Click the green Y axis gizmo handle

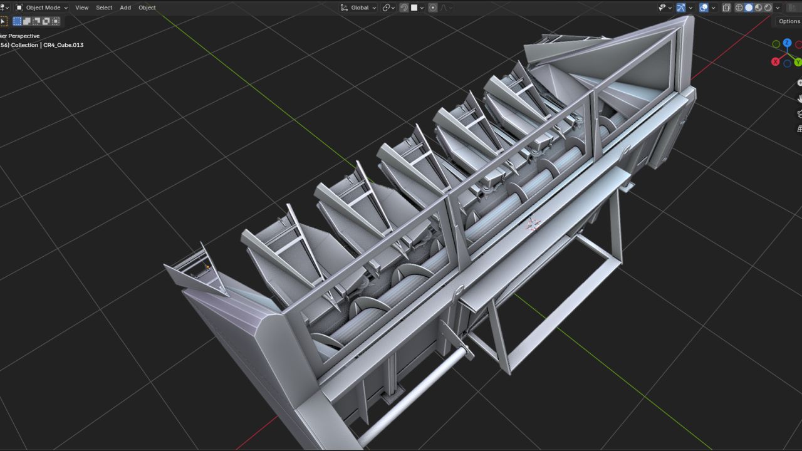(x=798, y=62)
